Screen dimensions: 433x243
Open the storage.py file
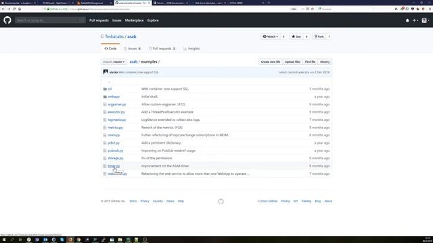tap(116, 159)
